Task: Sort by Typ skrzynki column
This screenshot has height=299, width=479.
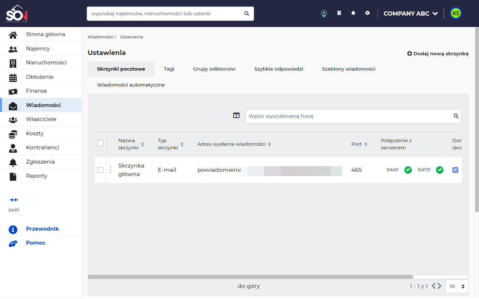Action: tap(182, 144)
